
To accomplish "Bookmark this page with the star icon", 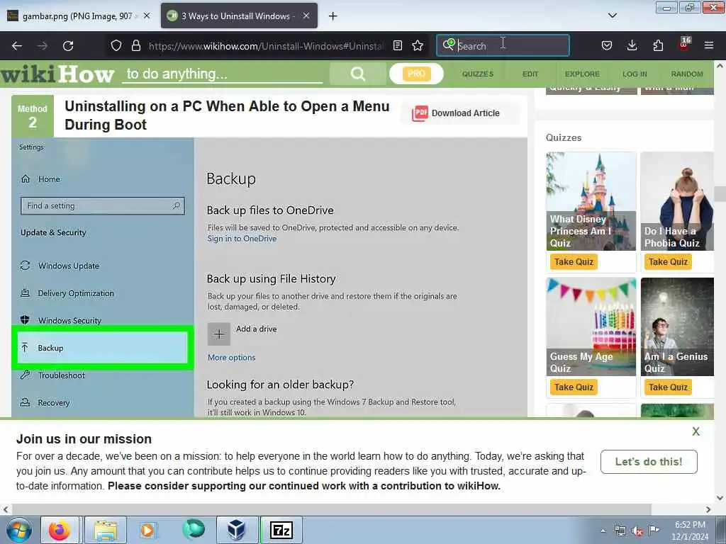I will coord(418,45).
